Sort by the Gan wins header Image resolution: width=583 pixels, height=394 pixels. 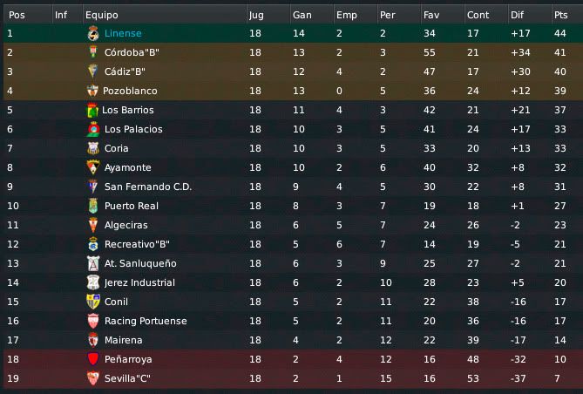(x=312, y=15)
